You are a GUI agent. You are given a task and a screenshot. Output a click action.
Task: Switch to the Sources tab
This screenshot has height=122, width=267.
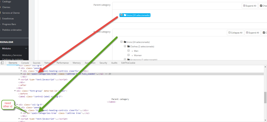coord(37,63)
